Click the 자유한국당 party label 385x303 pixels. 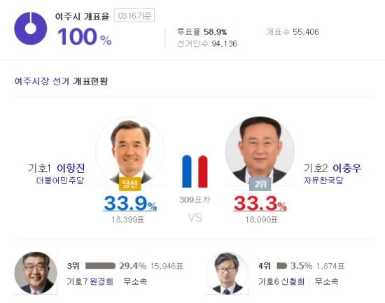coord(323,181)
